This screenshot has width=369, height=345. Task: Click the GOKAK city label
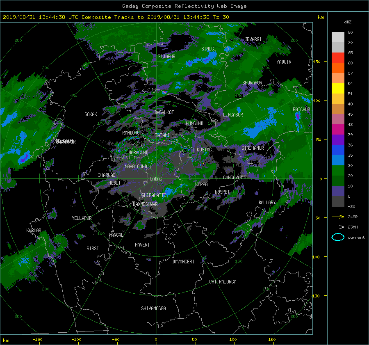[91, 114]
